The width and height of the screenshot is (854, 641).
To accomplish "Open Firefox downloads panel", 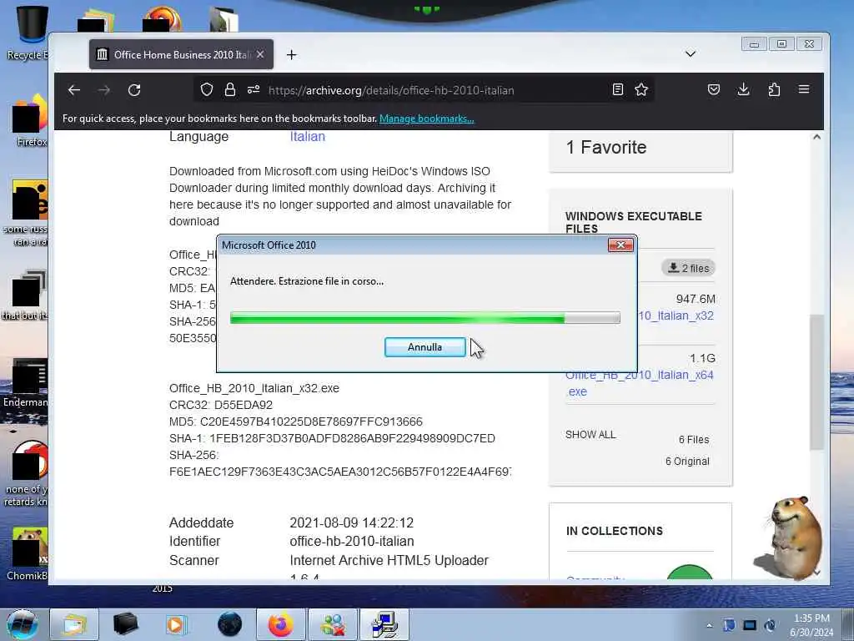I will pos(743,90).
